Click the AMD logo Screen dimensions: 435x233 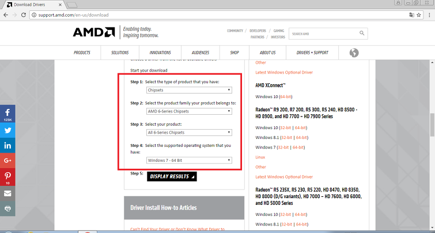tap(94, 32)
